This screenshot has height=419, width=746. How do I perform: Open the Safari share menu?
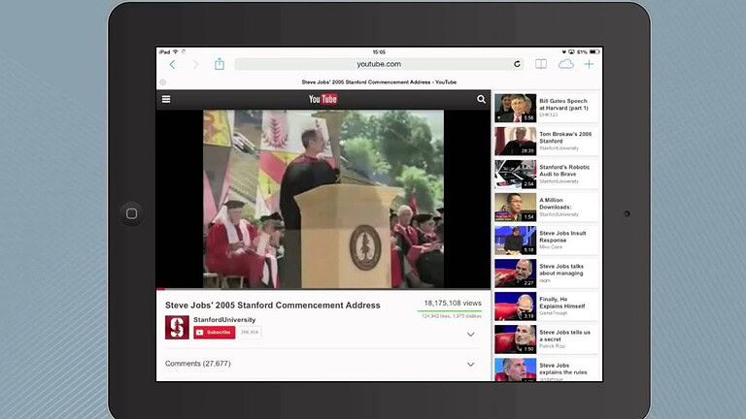[219, 64]
